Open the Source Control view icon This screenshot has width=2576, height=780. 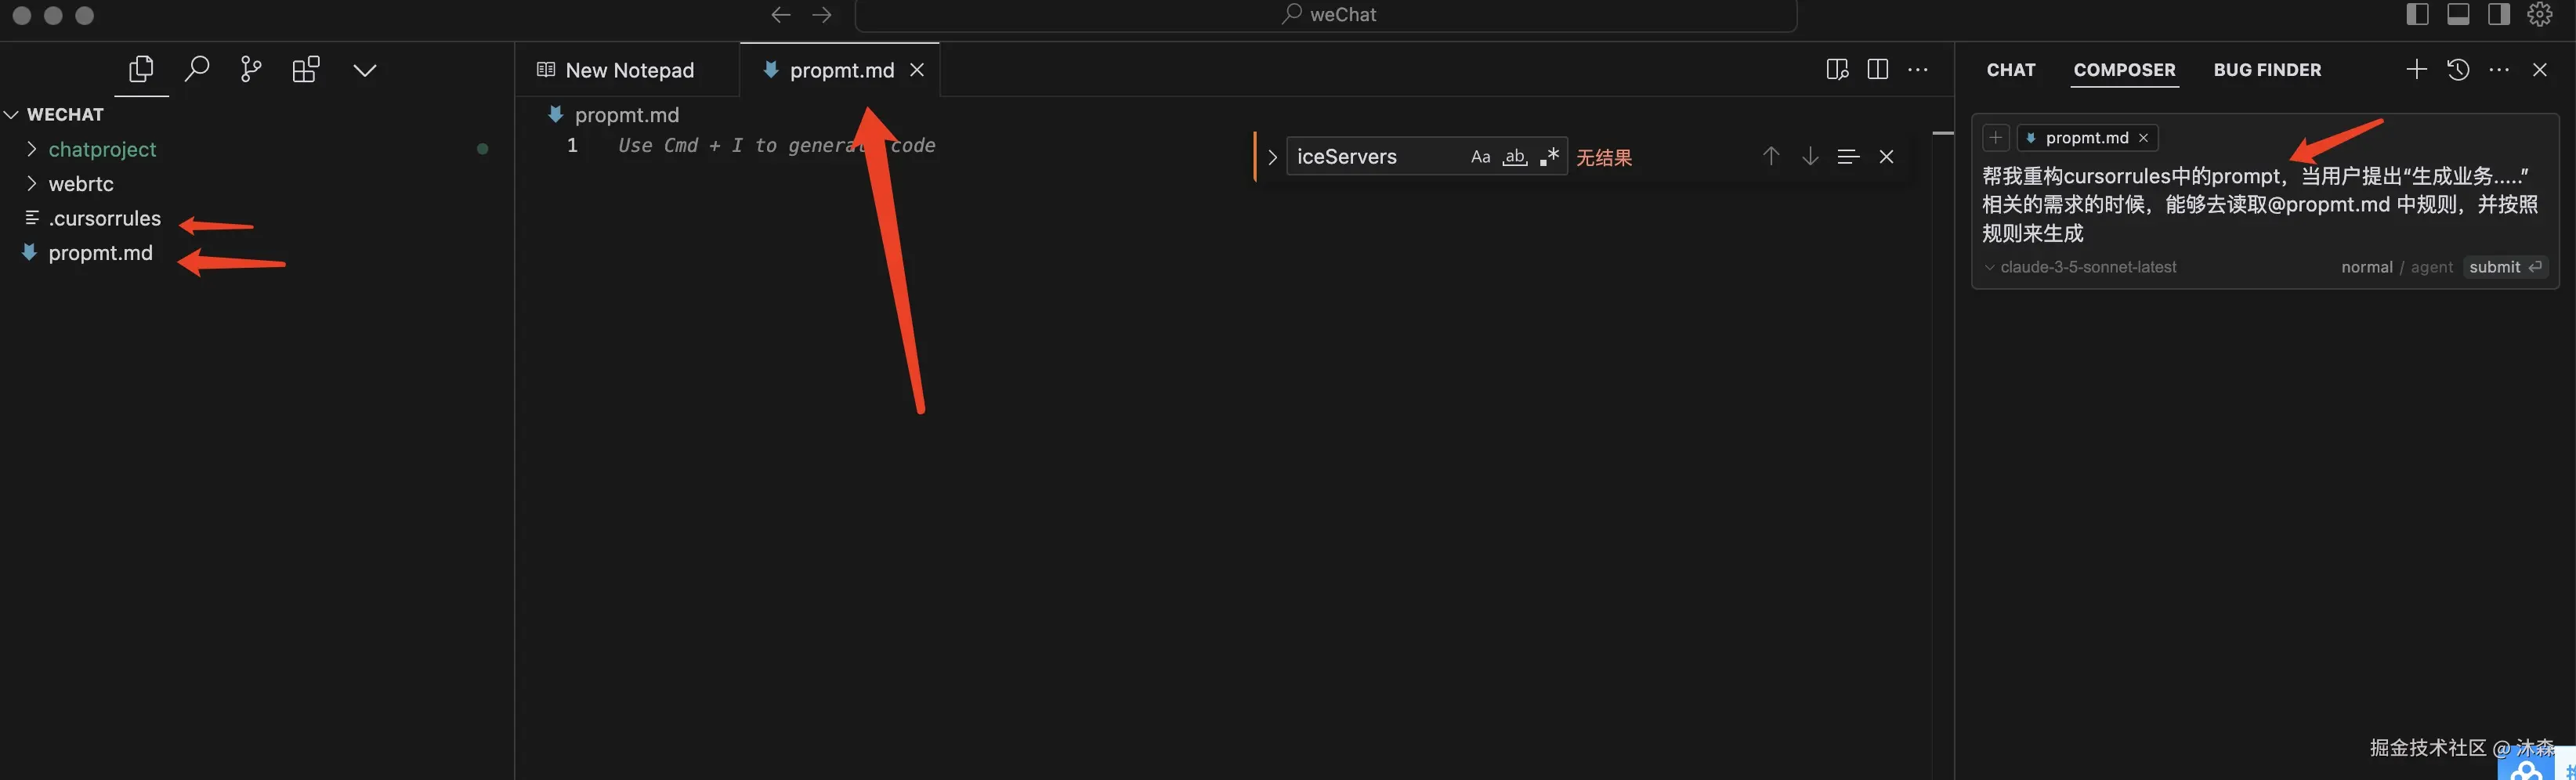click(x=251, y=69)
